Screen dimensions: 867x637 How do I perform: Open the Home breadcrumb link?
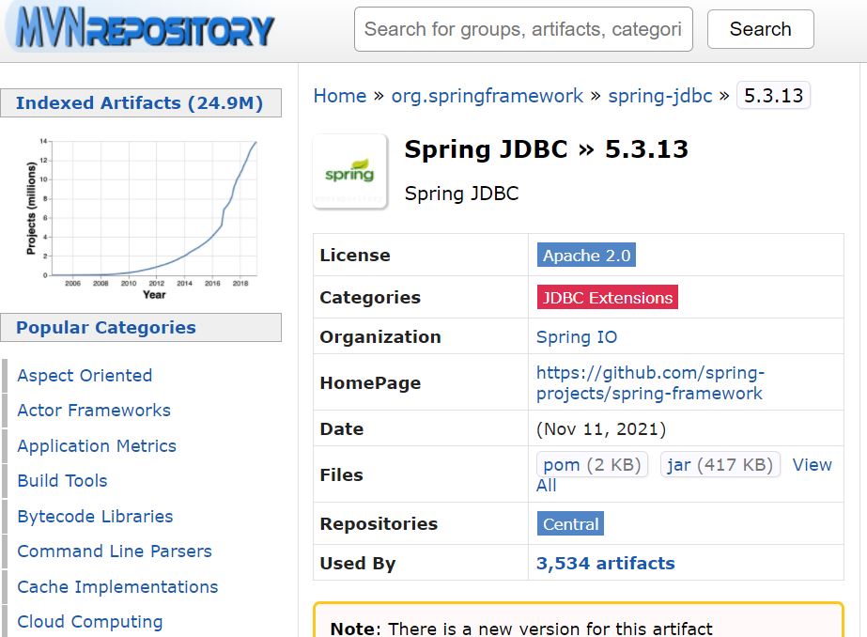(339, 96)
